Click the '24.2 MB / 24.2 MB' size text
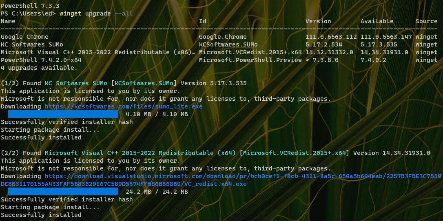The height and width of the screenshot is (221, 443). pos(157,192)
